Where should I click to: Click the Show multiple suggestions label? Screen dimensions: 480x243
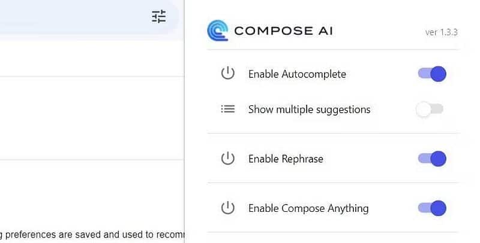tap(309, 110)
